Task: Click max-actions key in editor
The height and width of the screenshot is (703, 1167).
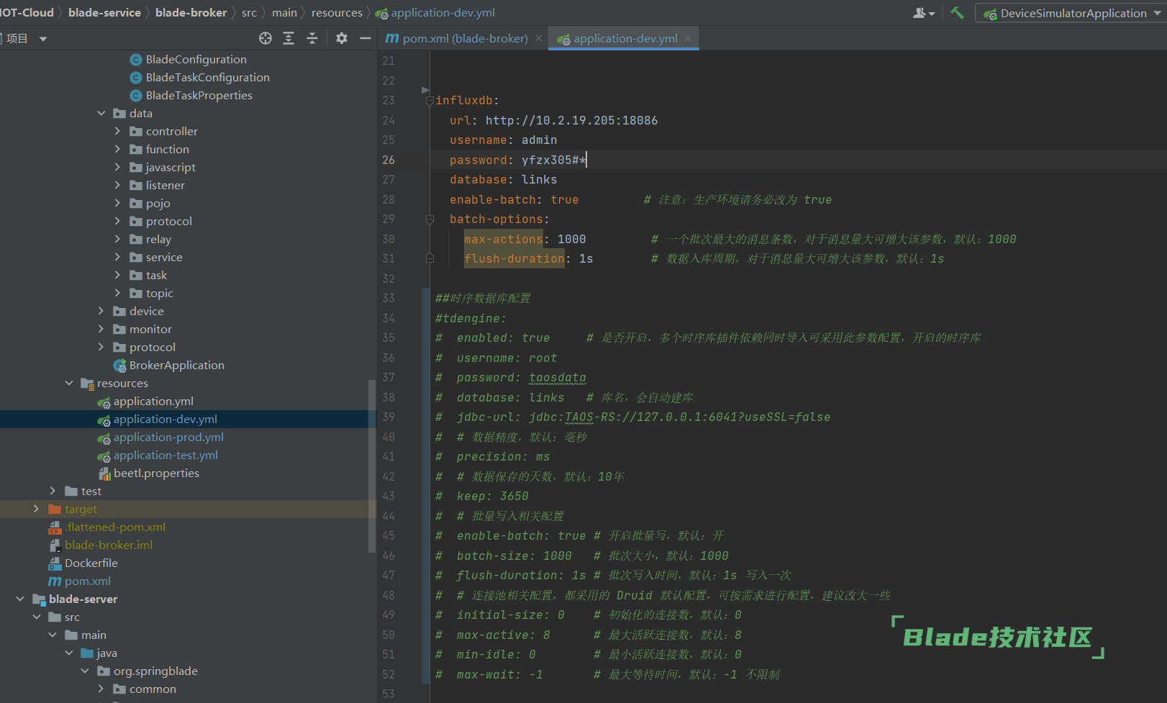Action: (504, 239)
